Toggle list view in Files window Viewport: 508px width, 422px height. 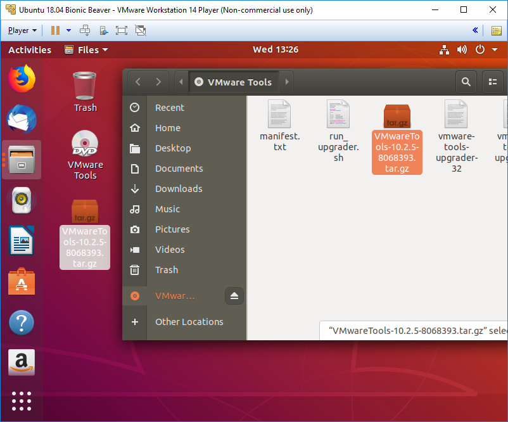[493, 82]
